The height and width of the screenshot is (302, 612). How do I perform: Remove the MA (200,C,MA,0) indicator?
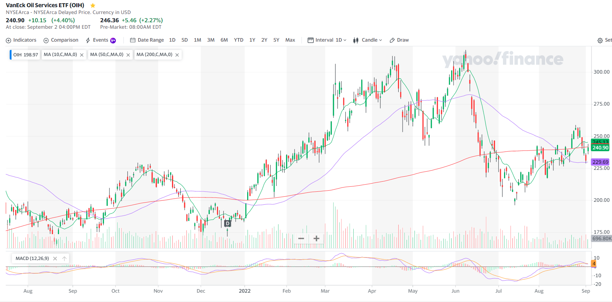[x=177, y=55]
